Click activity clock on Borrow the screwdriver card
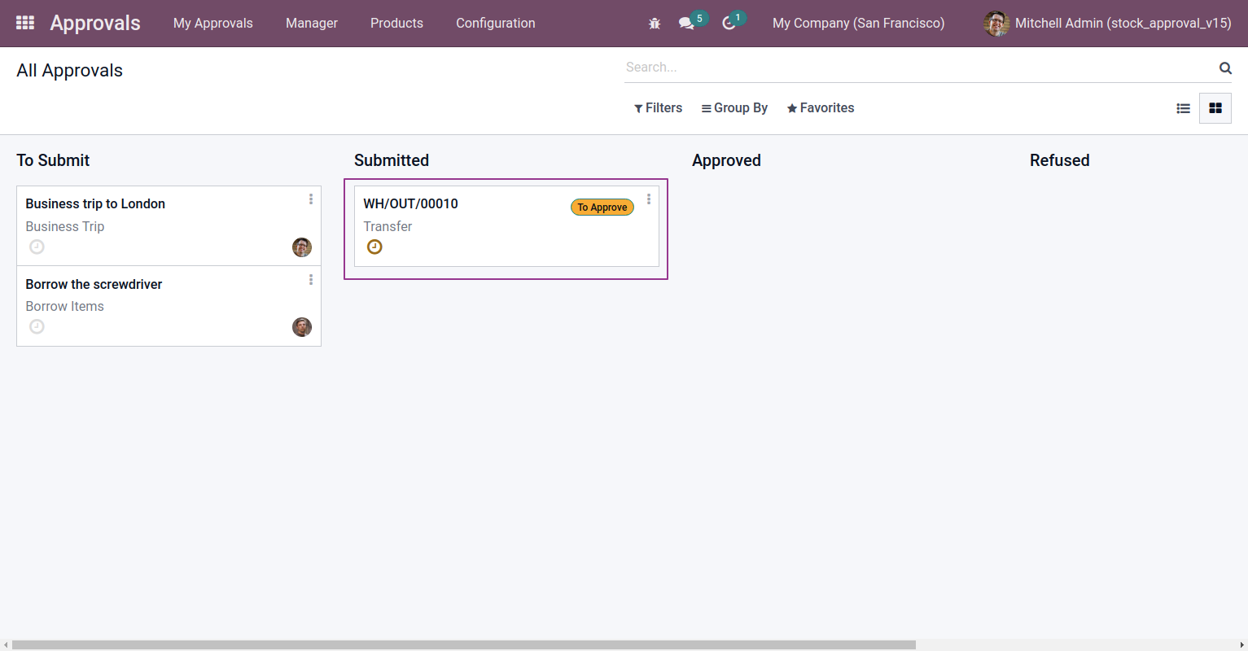The width and height of the screenshot is (1248, 651). 37,326
